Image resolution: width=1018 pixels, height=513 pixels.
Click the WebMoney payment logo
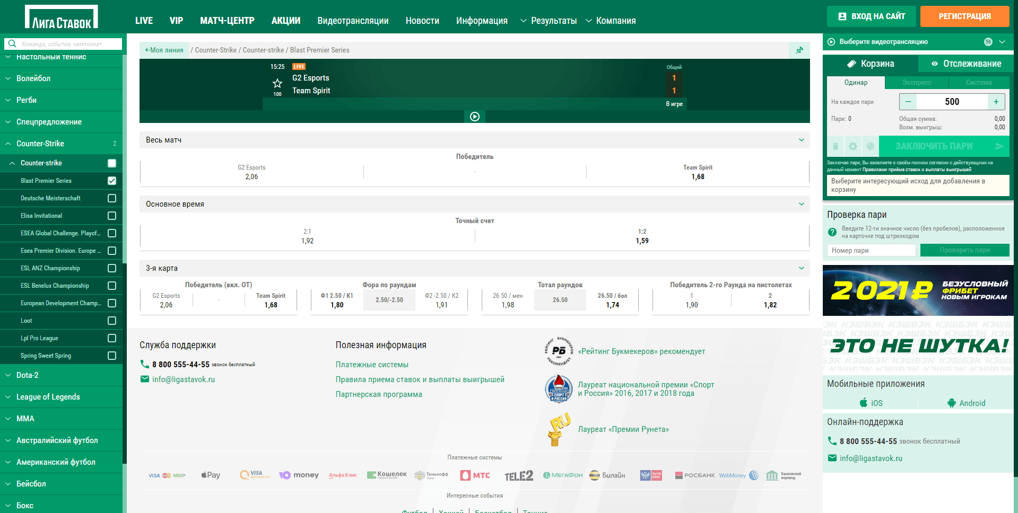click(x=738, y=475)
